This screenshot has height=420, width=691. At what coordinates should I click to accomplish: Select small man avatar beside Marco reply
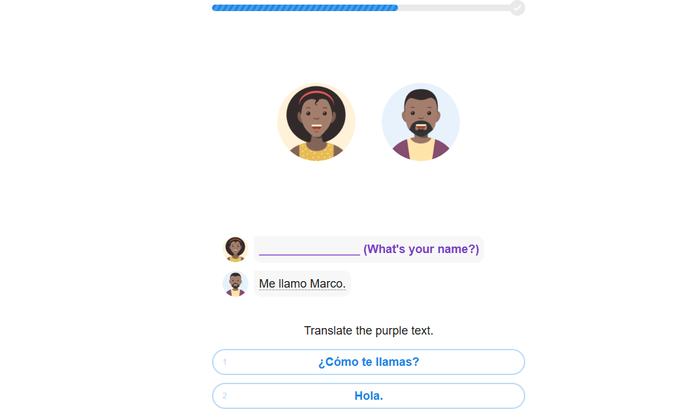click(x=236, y=284)
